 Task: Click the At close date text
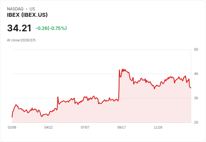(21, 40)
